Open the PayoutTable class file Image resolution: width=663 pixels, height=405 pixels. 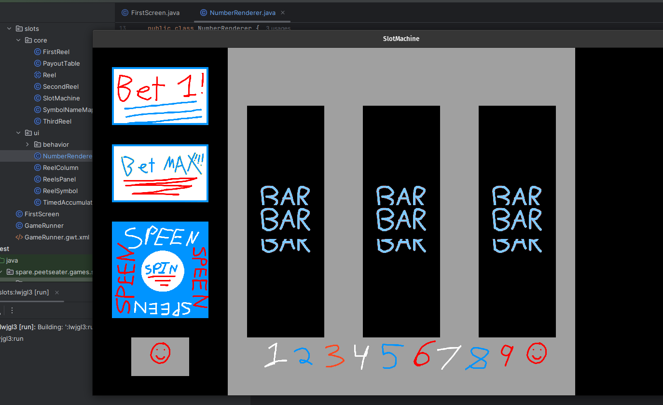[61, 63]
